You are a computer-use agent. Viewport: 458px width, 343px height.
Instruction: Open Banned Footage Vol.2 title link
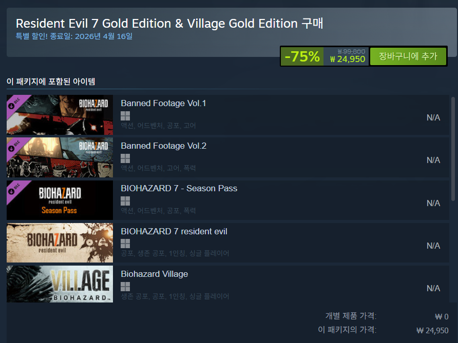(164, 146)
